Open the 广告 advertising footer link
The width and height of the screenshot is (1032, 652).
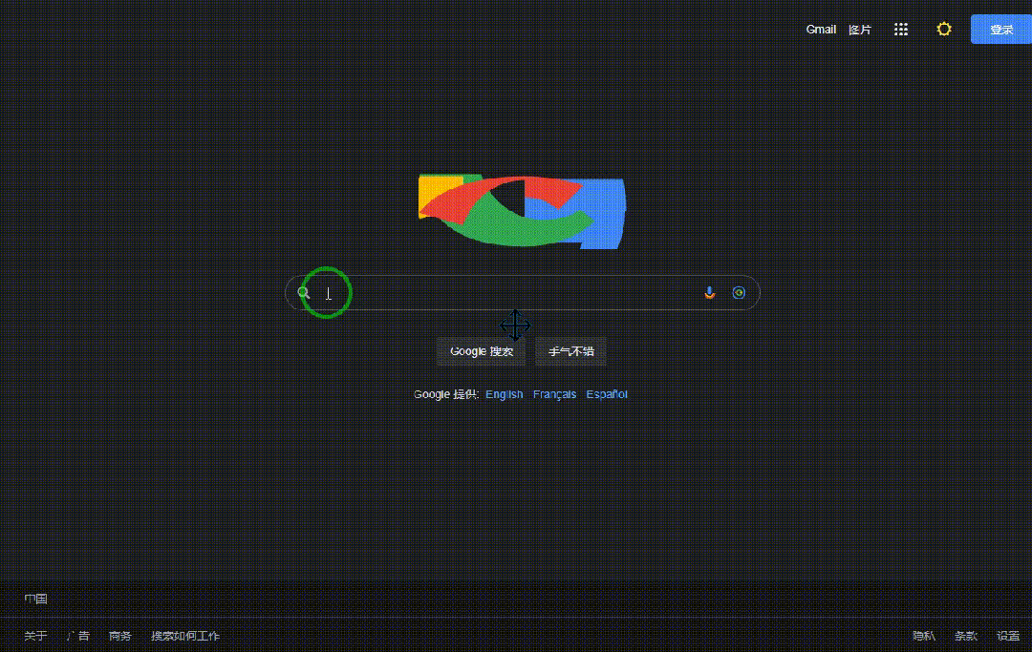click(78, 636)
